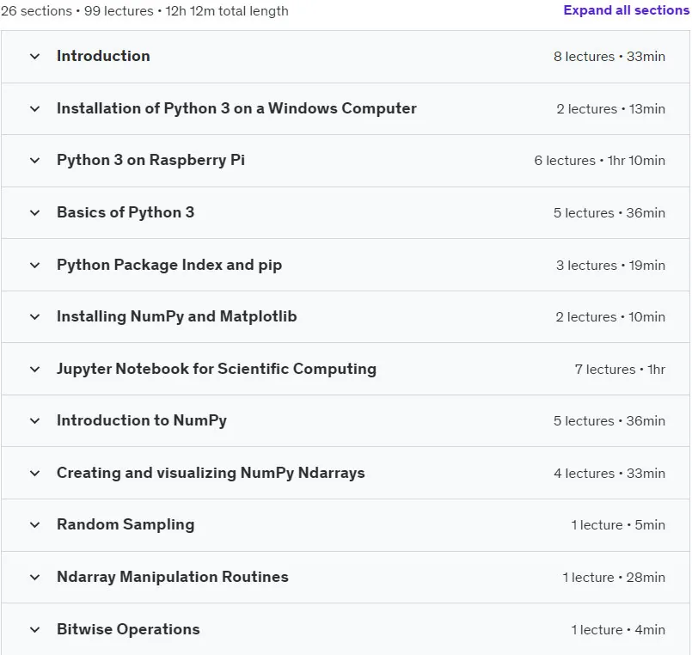Expand chevron for Installation of Python 3 section

click(35, 108)
